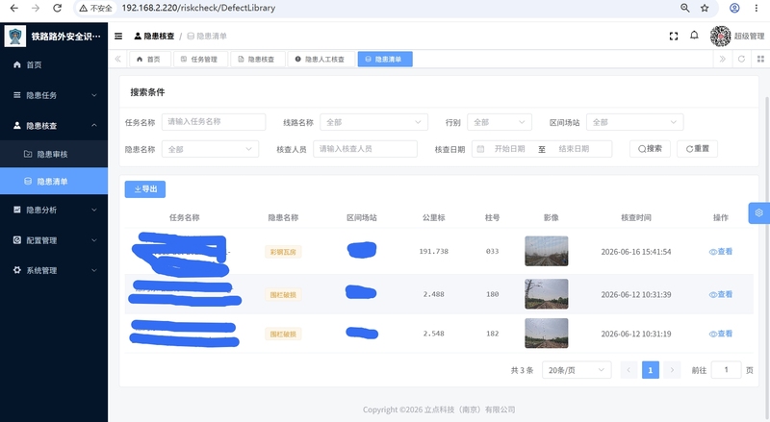Viewport: 770px width, 422px height.
Task: Open the 线路名称 dropdown
Action: [373, 122]
